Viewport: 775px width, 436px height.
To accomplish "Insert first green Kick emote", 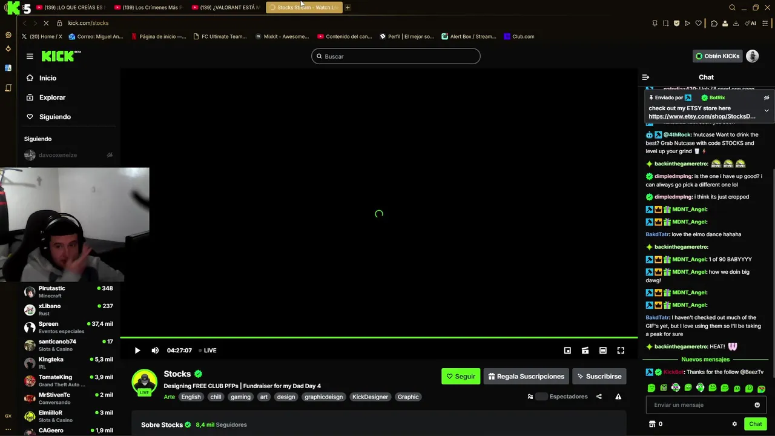I will (x=651, y=388).
